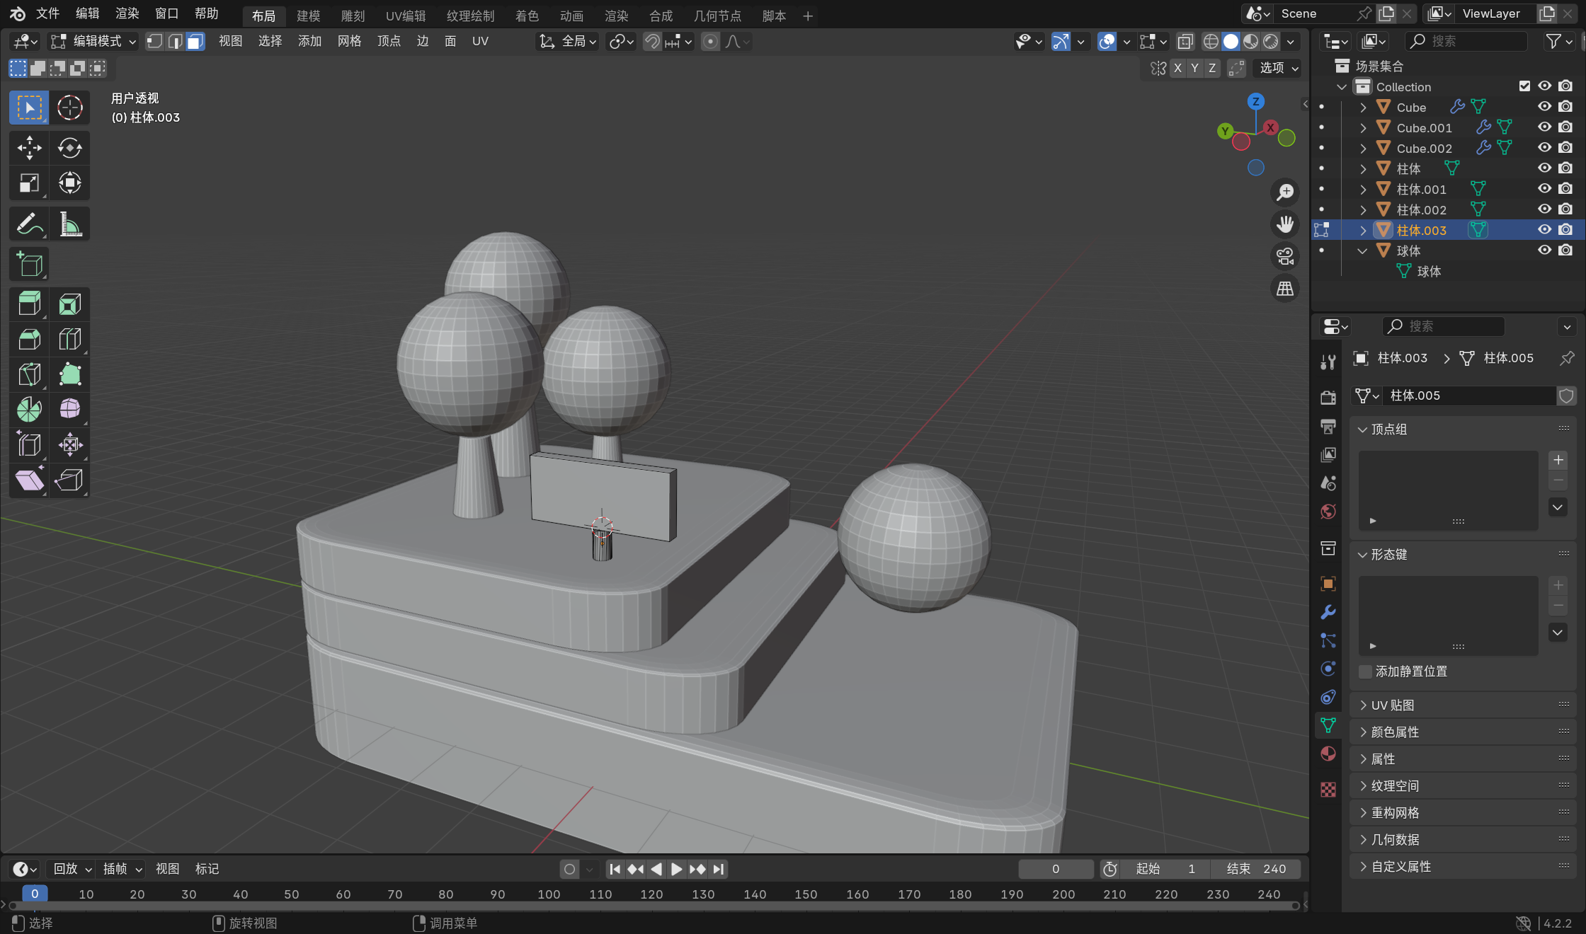
Task: Select the Bevel tool
Action: 29,340
